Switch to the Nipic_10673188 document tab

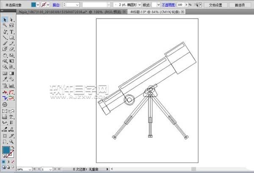70,12
